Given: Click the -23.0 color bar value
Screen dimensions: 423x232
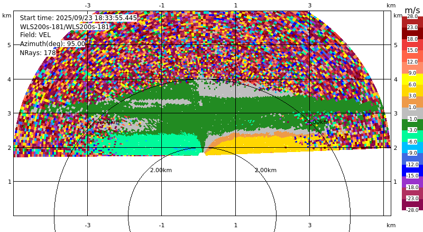Looking at the screenshot, I should (412, 199).
